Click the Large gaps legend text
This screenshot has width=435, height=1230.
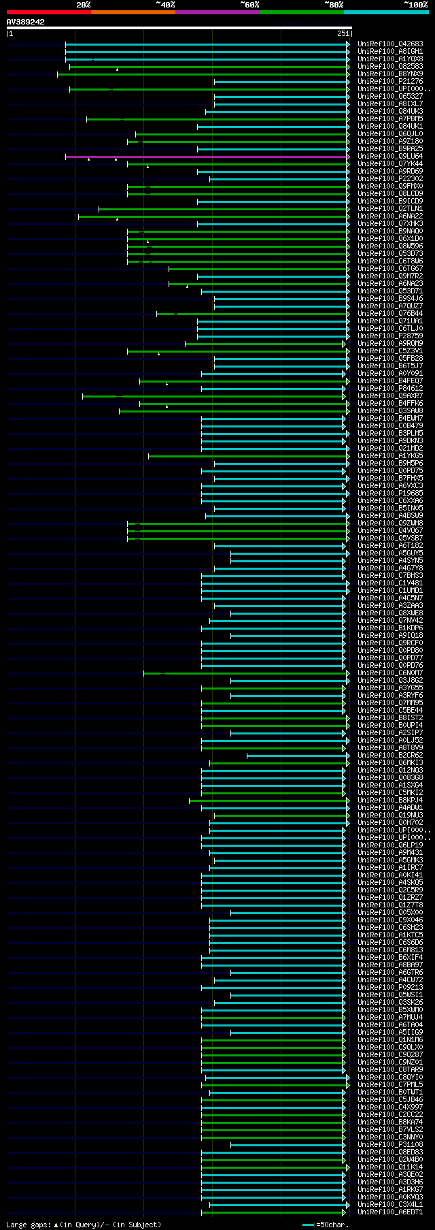point(84,1225)
